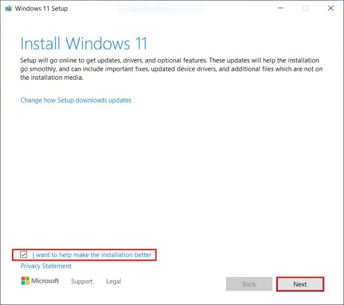This screenshot has width=344, height=305.
Task: Click the 'Windows 11 Setup' title text
Action: click(41, 8)
